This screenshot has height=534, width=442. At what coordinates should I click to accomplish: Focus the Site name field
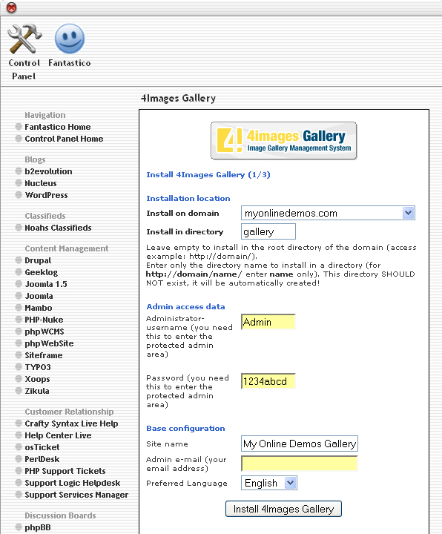tap(300, 444)
